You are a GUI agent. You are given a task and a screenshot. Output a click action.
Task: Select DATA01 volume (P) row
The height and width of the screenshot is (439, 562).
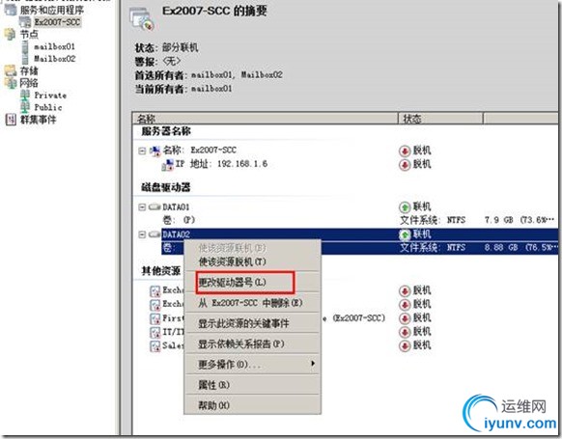179,220
